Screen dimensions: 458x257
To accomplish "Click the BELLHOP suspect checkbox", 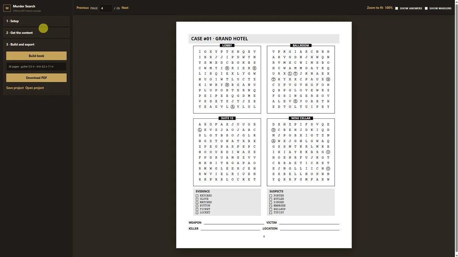I will point(271,209).
